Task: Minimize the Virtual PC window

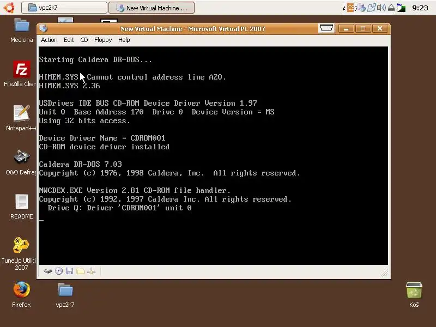Action: click(346, 29)
